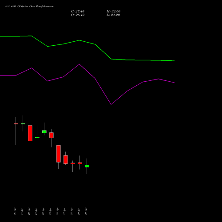Click the largest red candle above 24 Apr
The height and width of the screenshot is (222, 222).
59,154
